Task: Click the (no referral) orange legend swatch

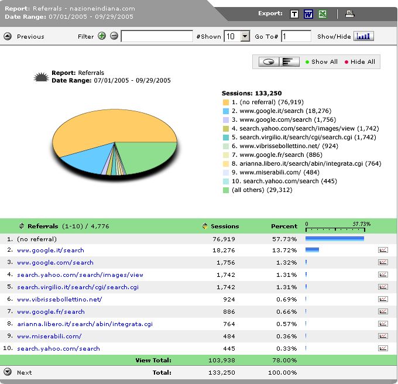Action: pos(225,102)
